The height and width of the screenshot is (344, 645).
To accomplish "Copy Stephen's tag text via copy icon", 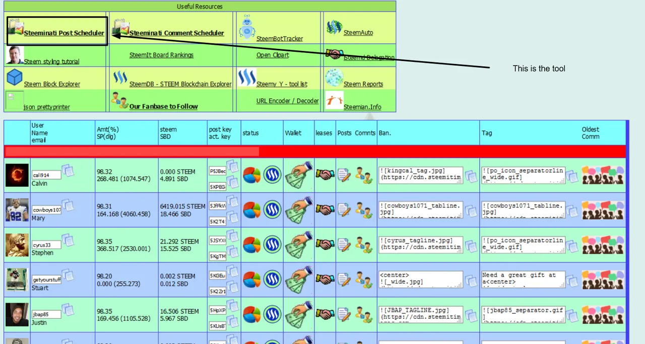I will [572, 246].
